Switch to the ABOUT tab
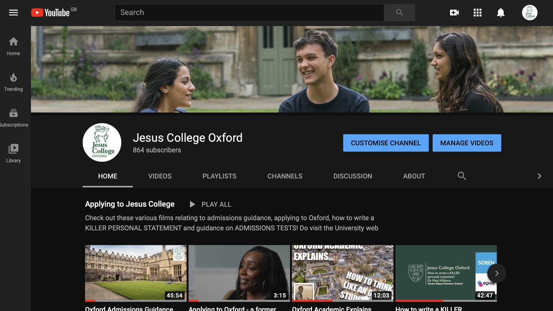Image resolution: width=553 pixels, height=311 pixels. click(414, 176)
